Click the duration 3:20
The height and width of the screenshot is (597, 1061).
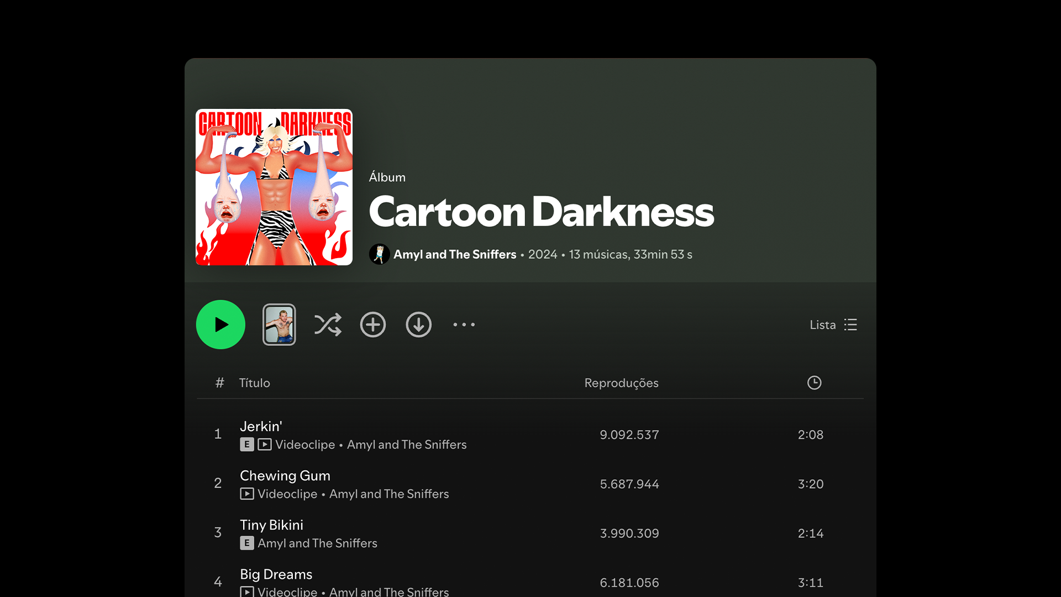(x=811, y=484)
